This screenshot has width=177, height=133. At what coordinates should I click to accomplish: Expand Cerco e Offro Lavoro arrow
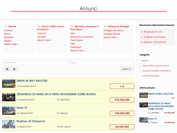(x=39, y=26)
